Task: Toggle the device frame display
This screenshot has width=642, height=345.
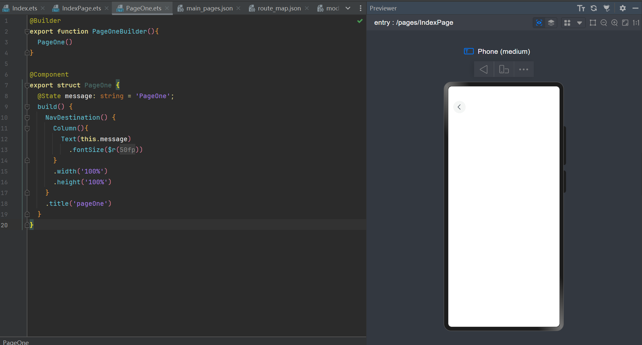Action: tap(593, 22)
